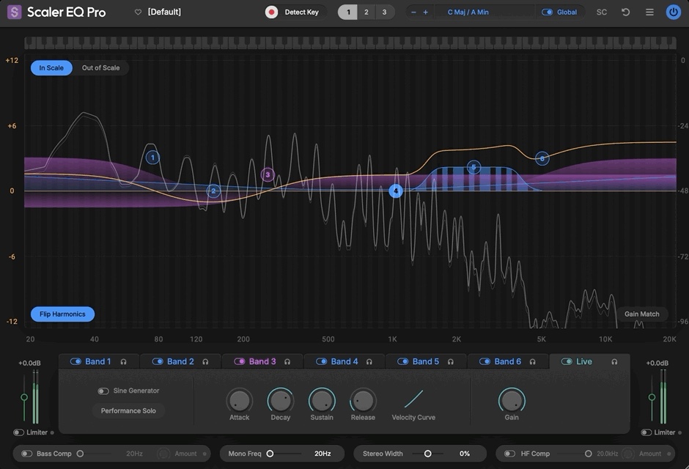This screenshot has height=469, width=689.
Task: Favorite the preset with heart icon
Action: [x=138, y=12]
